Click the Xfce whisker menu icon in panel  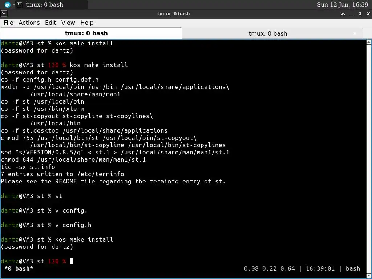8,4
